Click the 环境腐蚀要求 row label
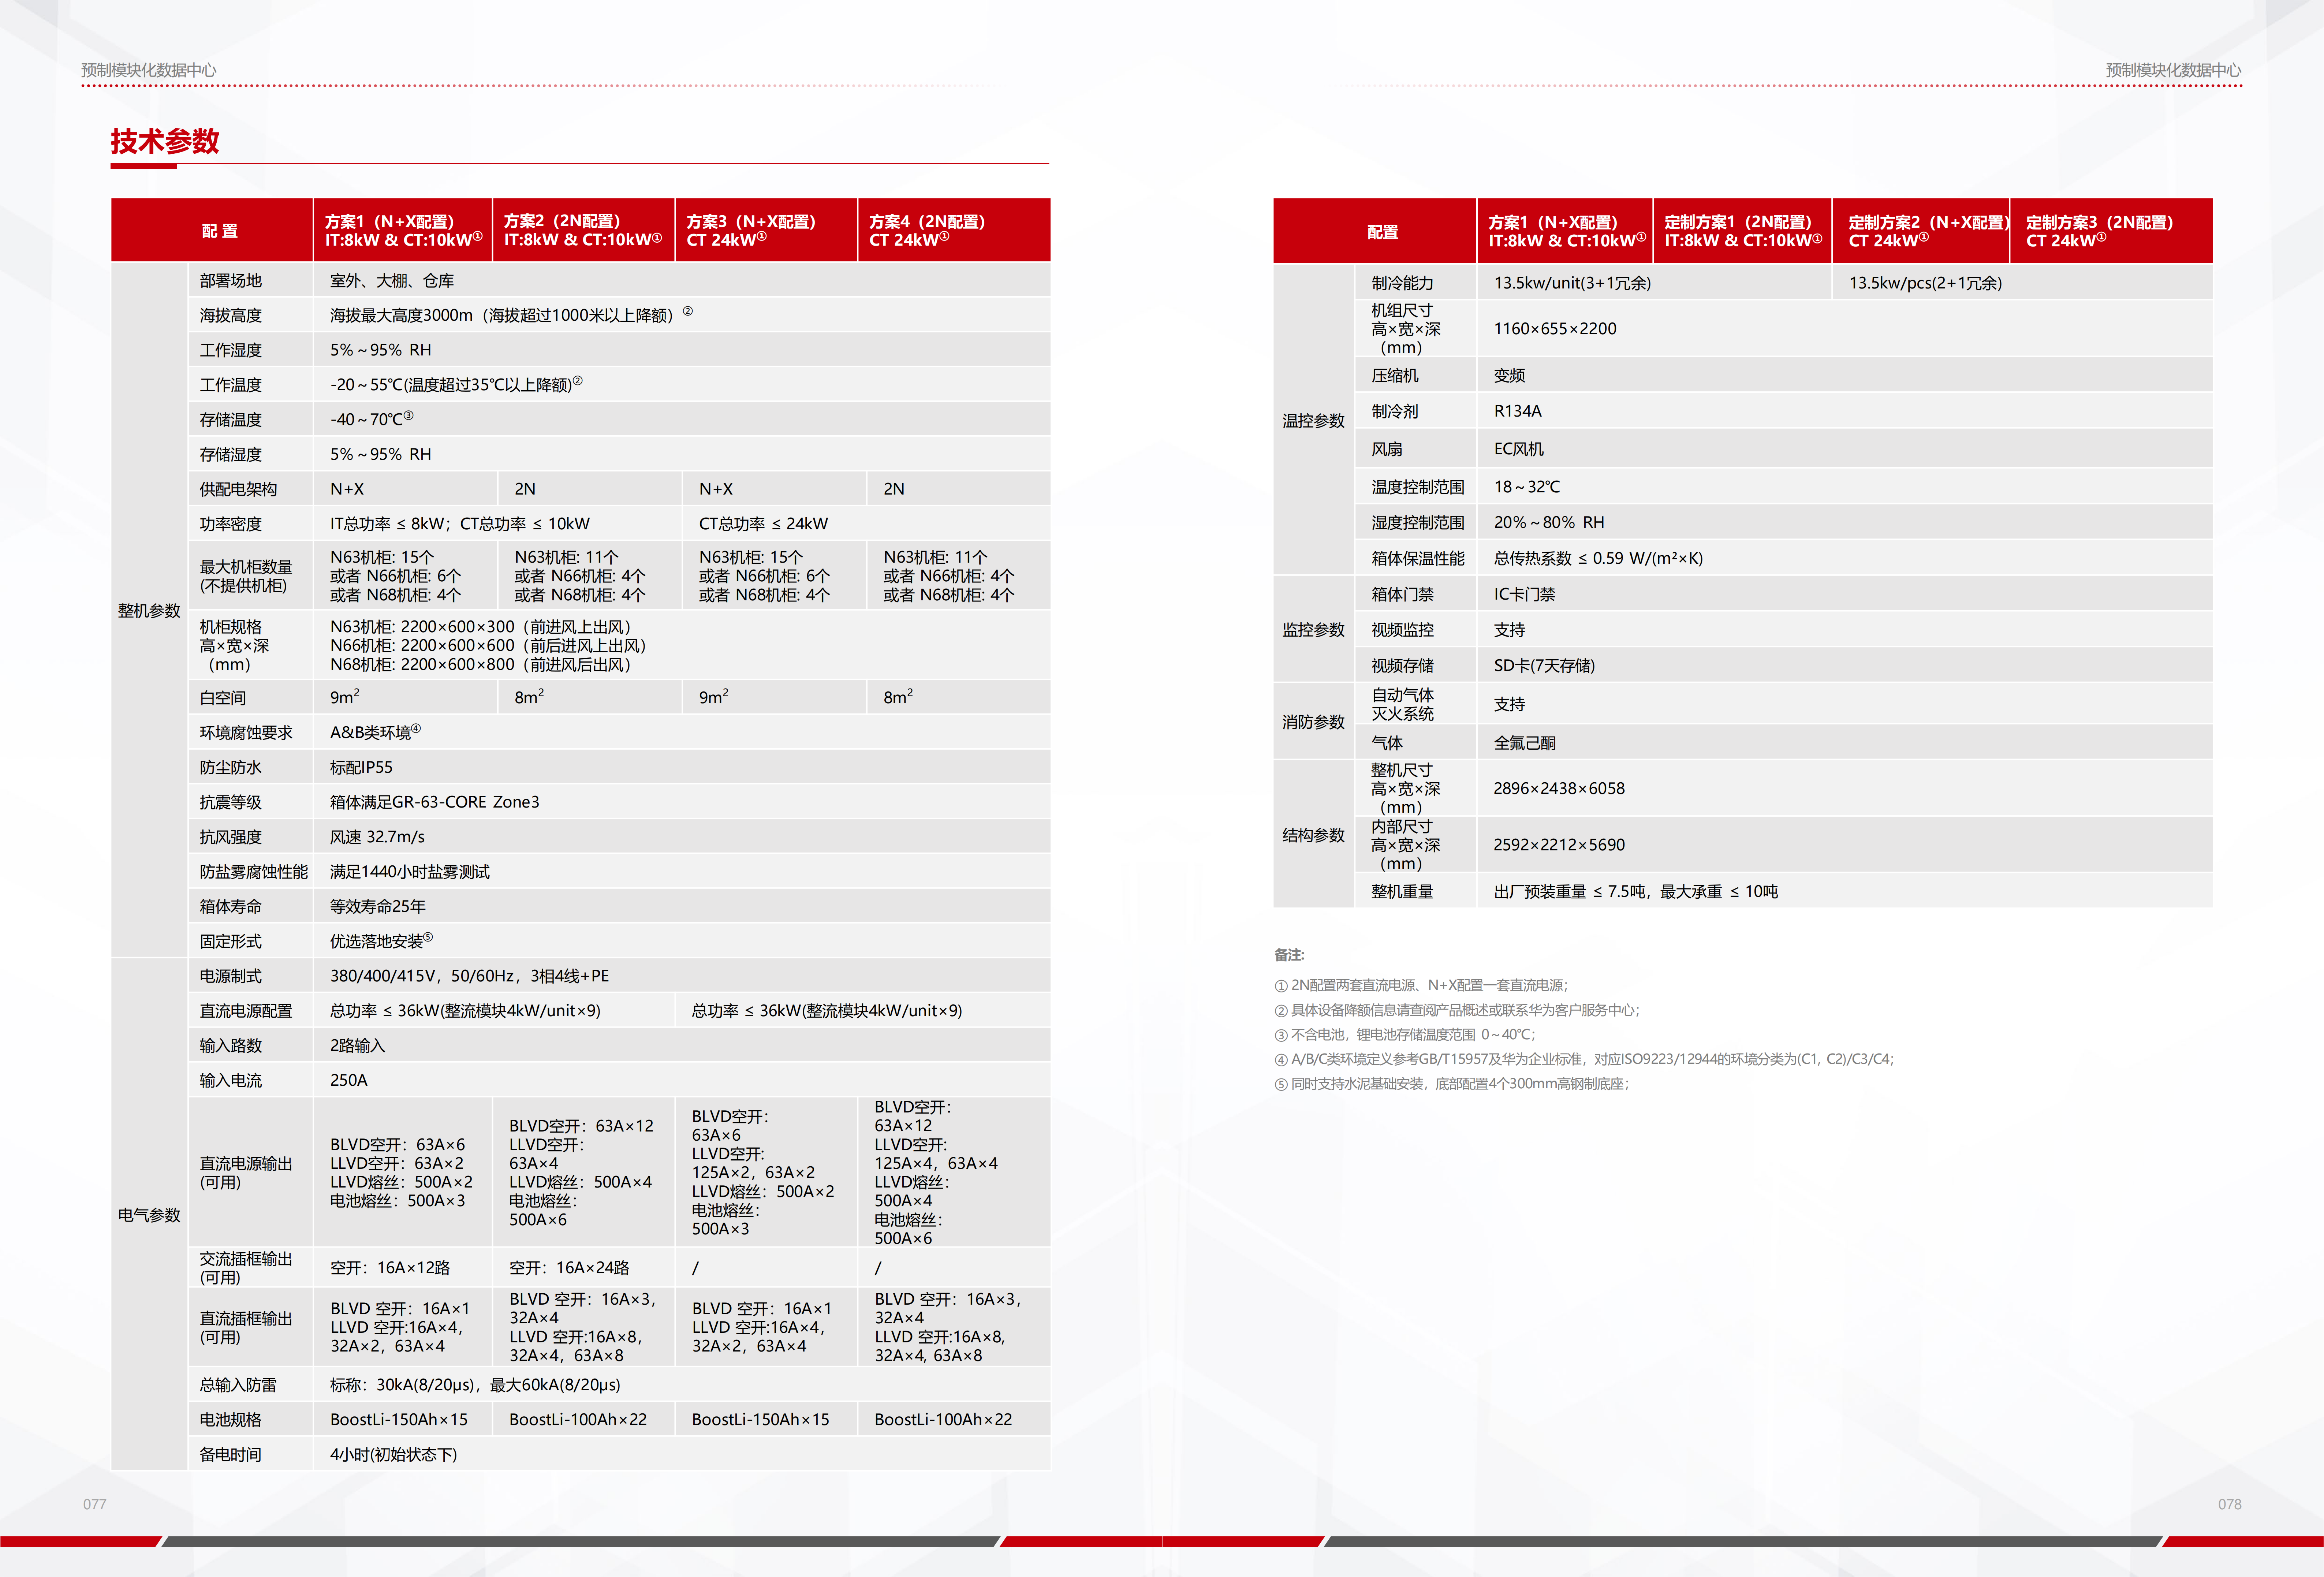 (x=246, y=733)
